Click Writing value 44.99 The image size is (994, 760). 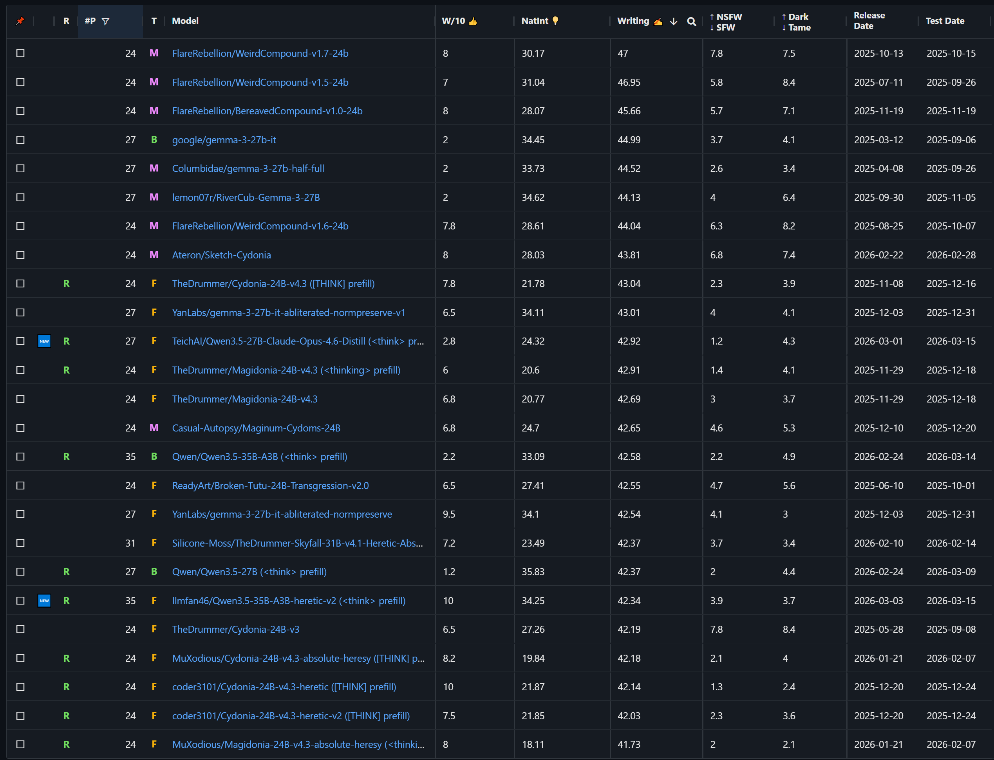pos(629,140)
